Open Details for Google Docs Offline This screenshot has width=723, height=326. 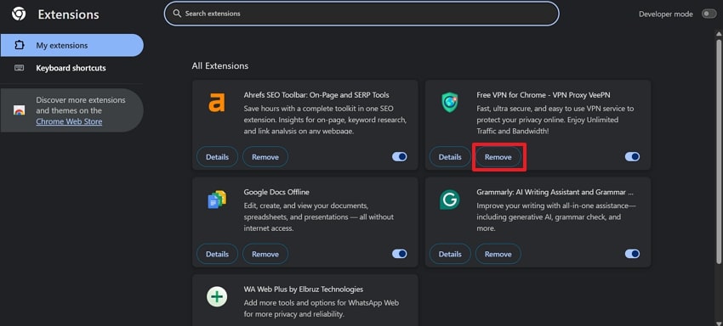tap(217, 254)
